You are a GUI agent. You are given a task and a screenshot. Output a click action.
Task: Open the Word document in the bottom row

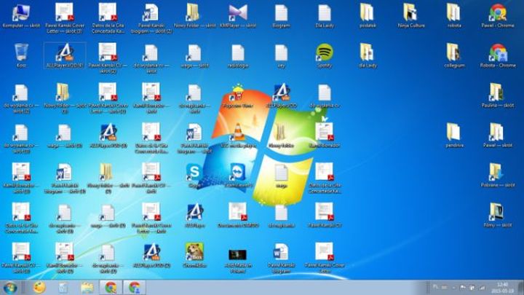[281, 258]
